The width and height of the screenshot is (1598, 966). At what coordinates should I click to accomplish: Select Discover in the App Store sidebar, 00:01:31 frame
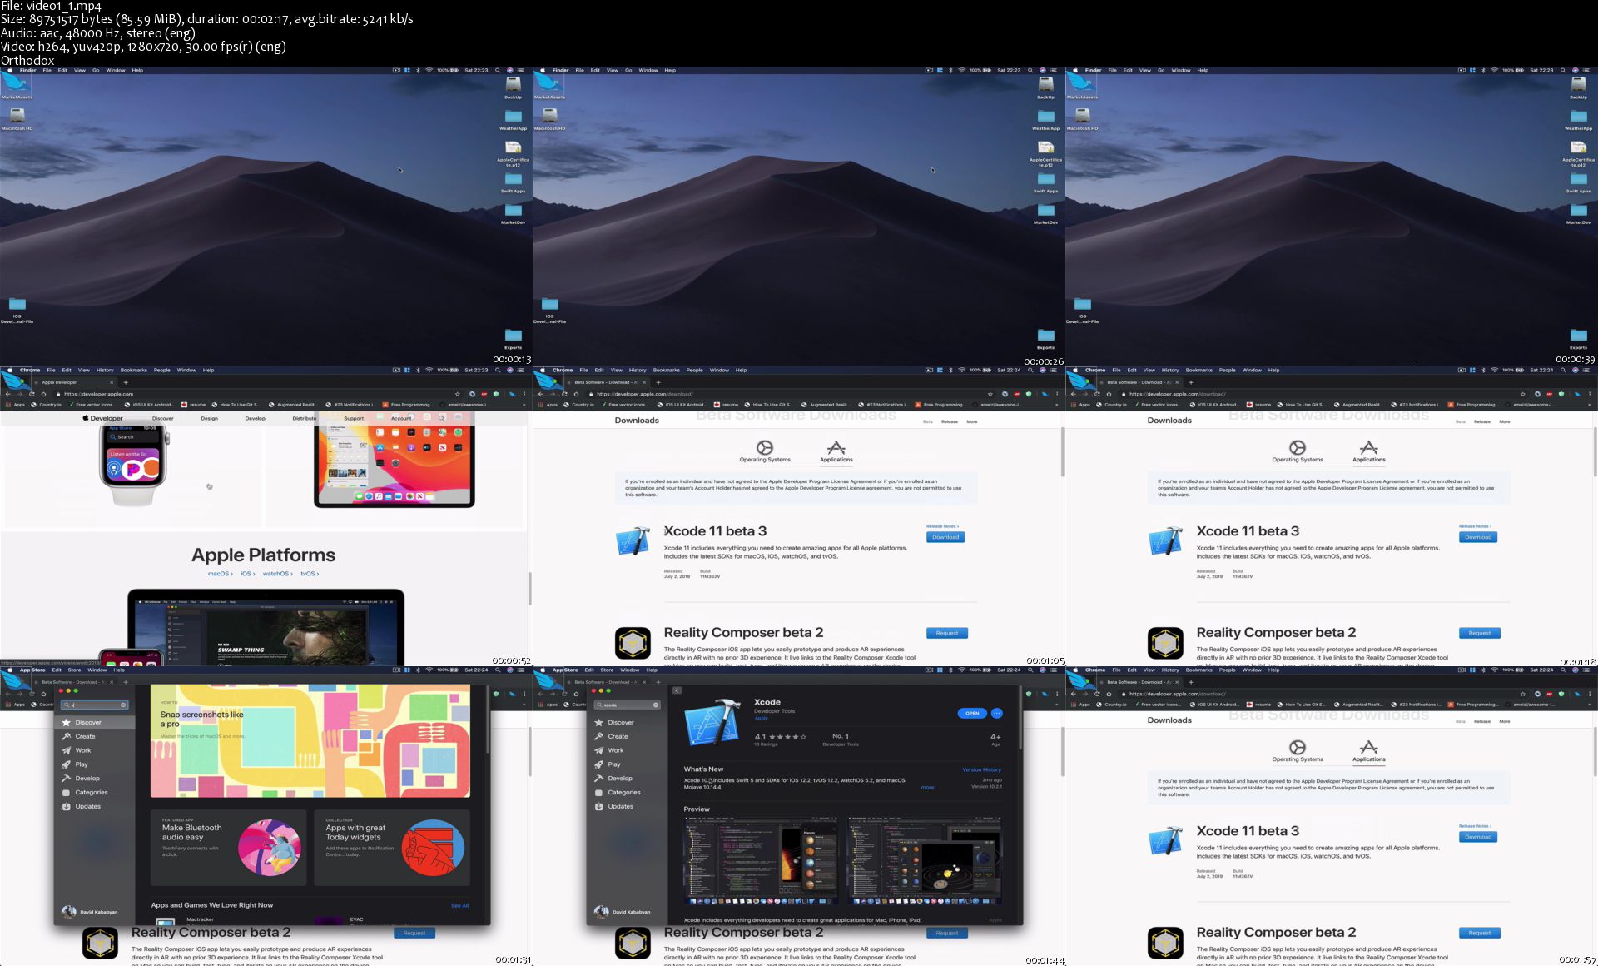click(94, 722)
